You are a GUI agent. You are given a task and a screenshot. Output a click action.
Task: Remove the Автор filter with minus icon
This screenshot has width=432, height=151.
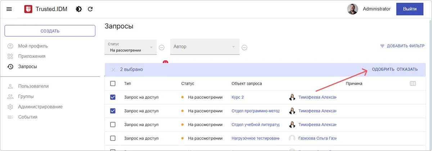(244, 47)
